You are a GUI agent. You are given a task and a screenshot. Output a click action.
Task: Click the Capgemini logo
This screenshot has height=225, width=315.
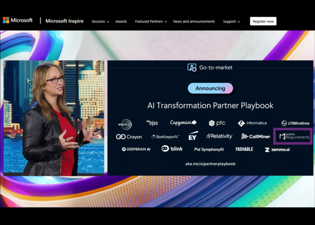pos(183,123)
